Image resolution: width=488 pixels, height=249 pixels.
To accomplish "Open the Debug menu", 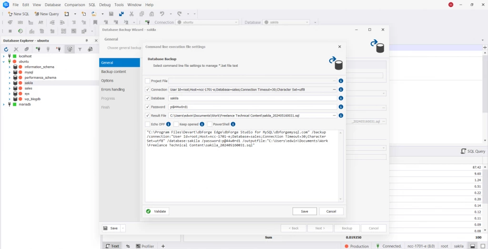I will tap(105, 5).
